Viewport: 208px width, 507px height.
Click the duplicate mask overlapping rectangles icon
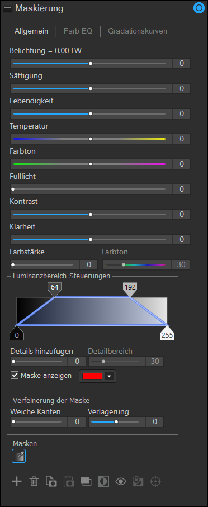pos(86,481)
